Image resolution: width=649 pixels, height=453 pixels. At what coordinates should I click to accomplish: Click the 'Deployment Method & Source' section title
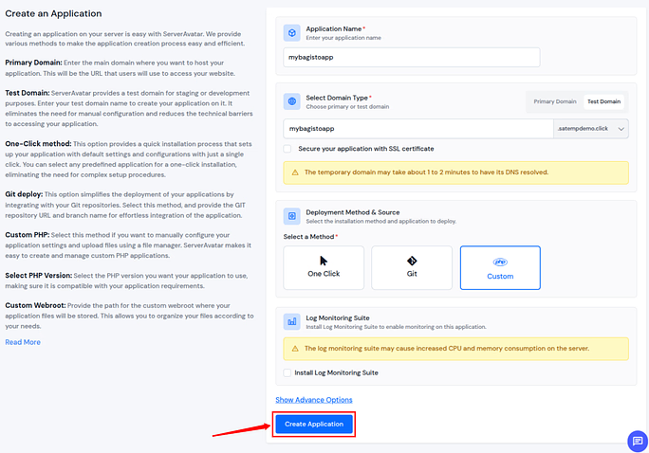[x=353, y=212]
